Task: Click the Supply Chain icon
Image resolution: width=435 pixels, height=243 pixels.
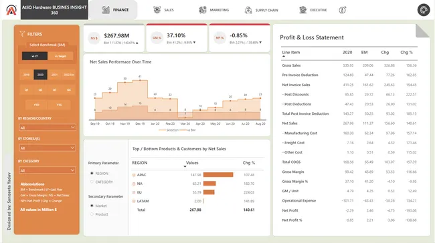Action: pos(248,10)
